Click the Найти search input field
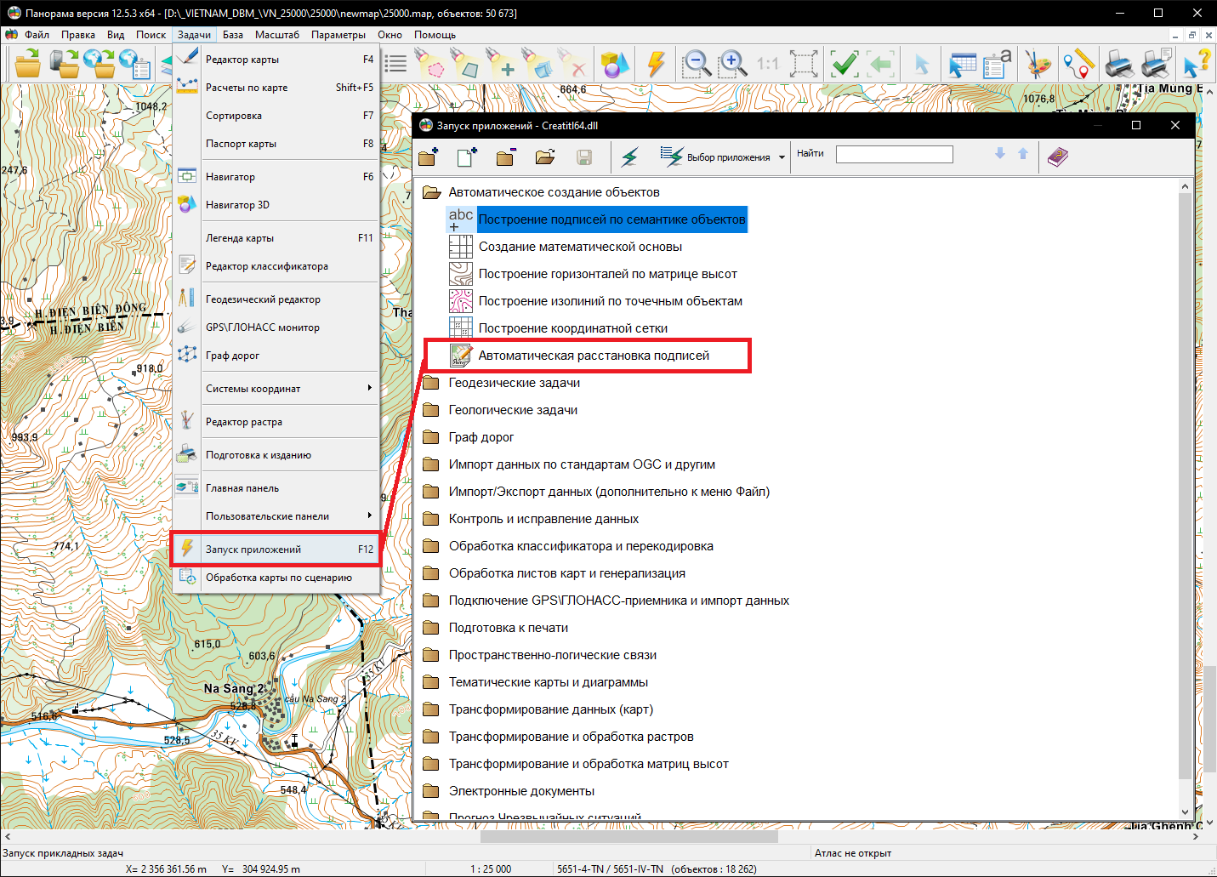 [x=894, y=154]
